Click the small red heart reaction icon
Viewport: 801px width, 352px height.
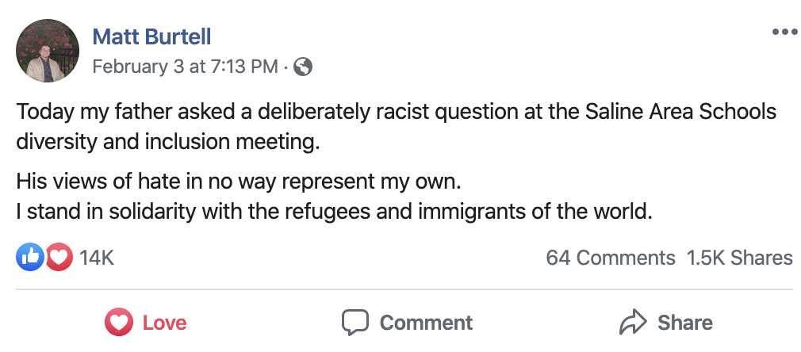coord(59,257)
